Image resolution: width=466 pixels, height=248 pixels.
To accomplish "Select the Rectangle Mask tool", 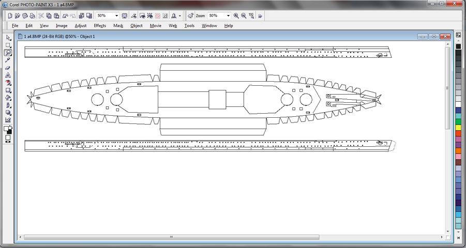I will point(8,45).
